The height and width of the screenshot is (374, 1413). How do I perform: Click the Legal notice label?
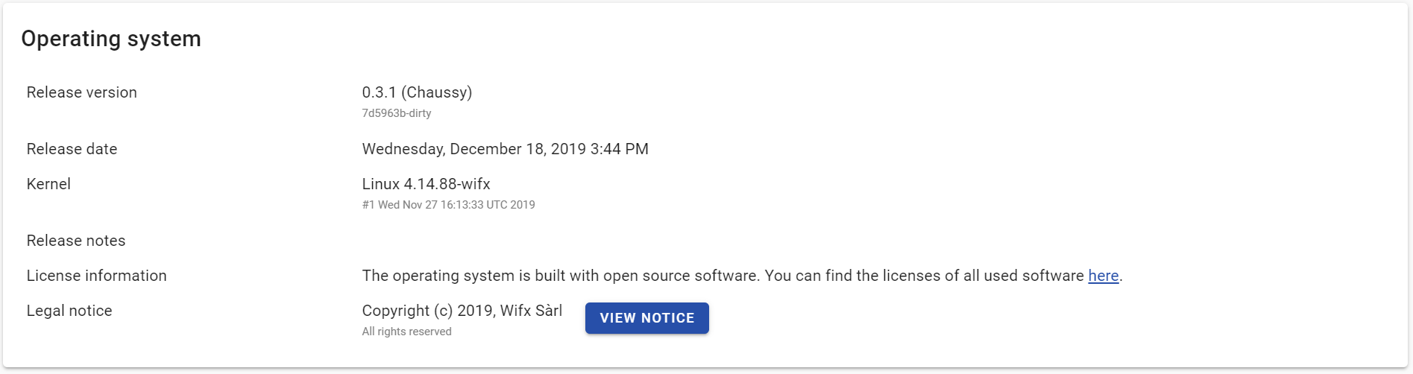[69, 311]
